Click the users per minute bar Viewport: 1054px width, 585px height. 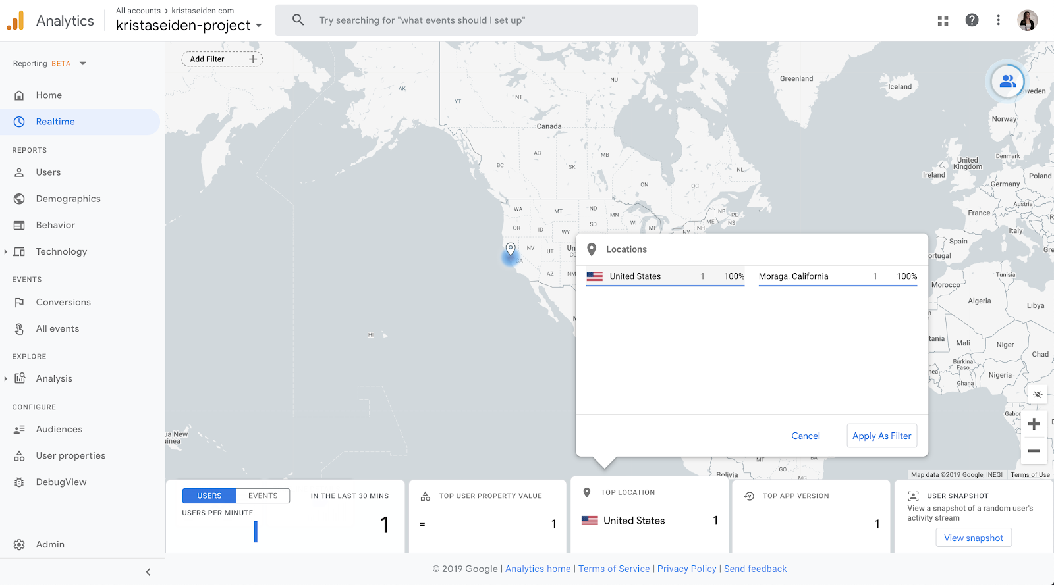(256, 532)
